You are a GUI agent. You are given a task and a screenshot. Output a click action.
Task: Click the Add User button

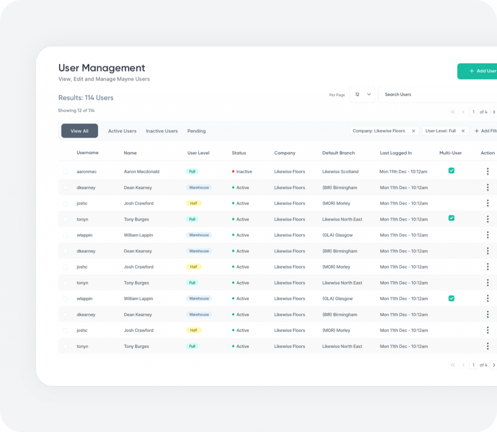(x=477, y=71)
